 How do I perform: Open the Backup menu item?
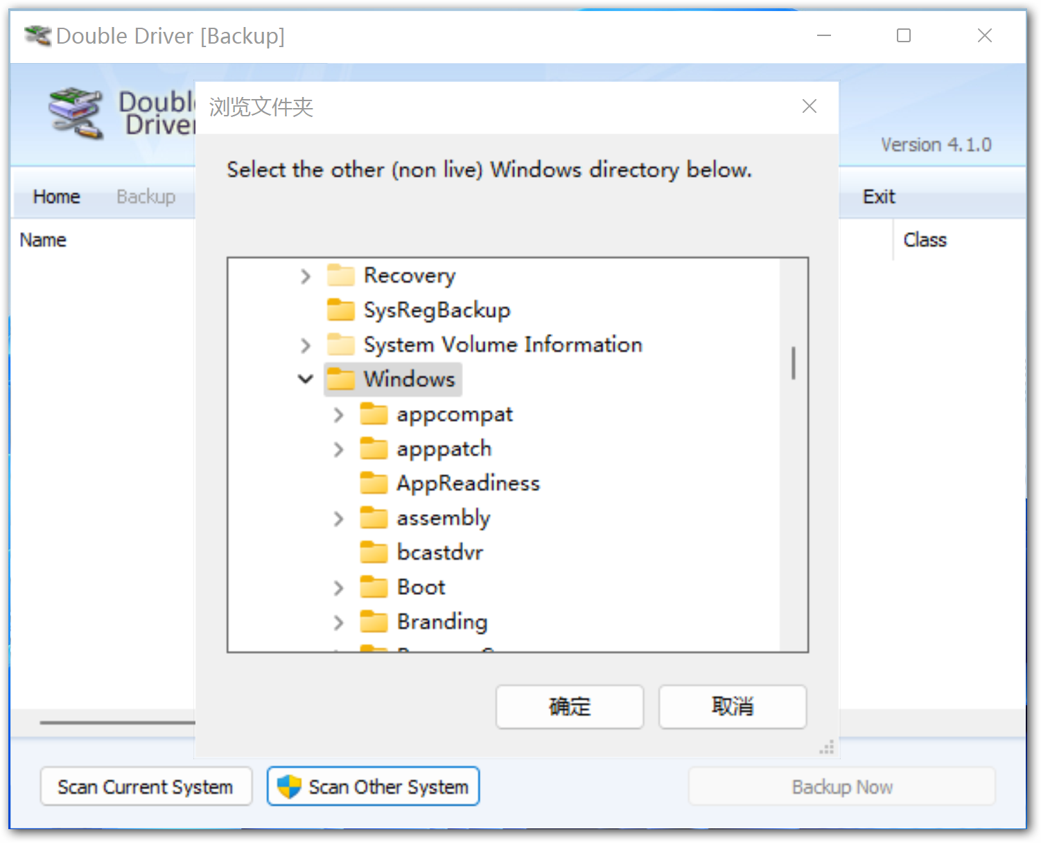tap(146, 197)
